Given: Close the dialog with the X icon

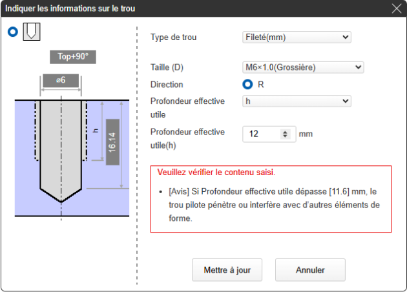Looking at the screenshot, I should pyautogui.click(x=396, y=8).
